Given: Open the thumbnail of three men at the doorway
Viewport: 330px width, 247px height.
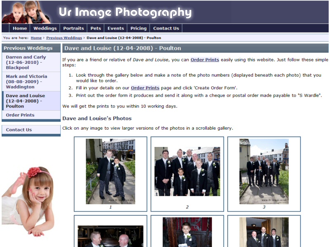Looking at the screenshot, I should coord(264,232).
